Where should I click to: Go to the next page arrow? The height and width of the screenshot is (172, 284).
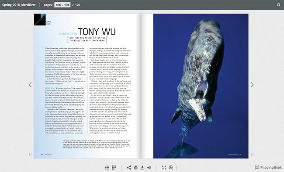(x=252, y=84)
